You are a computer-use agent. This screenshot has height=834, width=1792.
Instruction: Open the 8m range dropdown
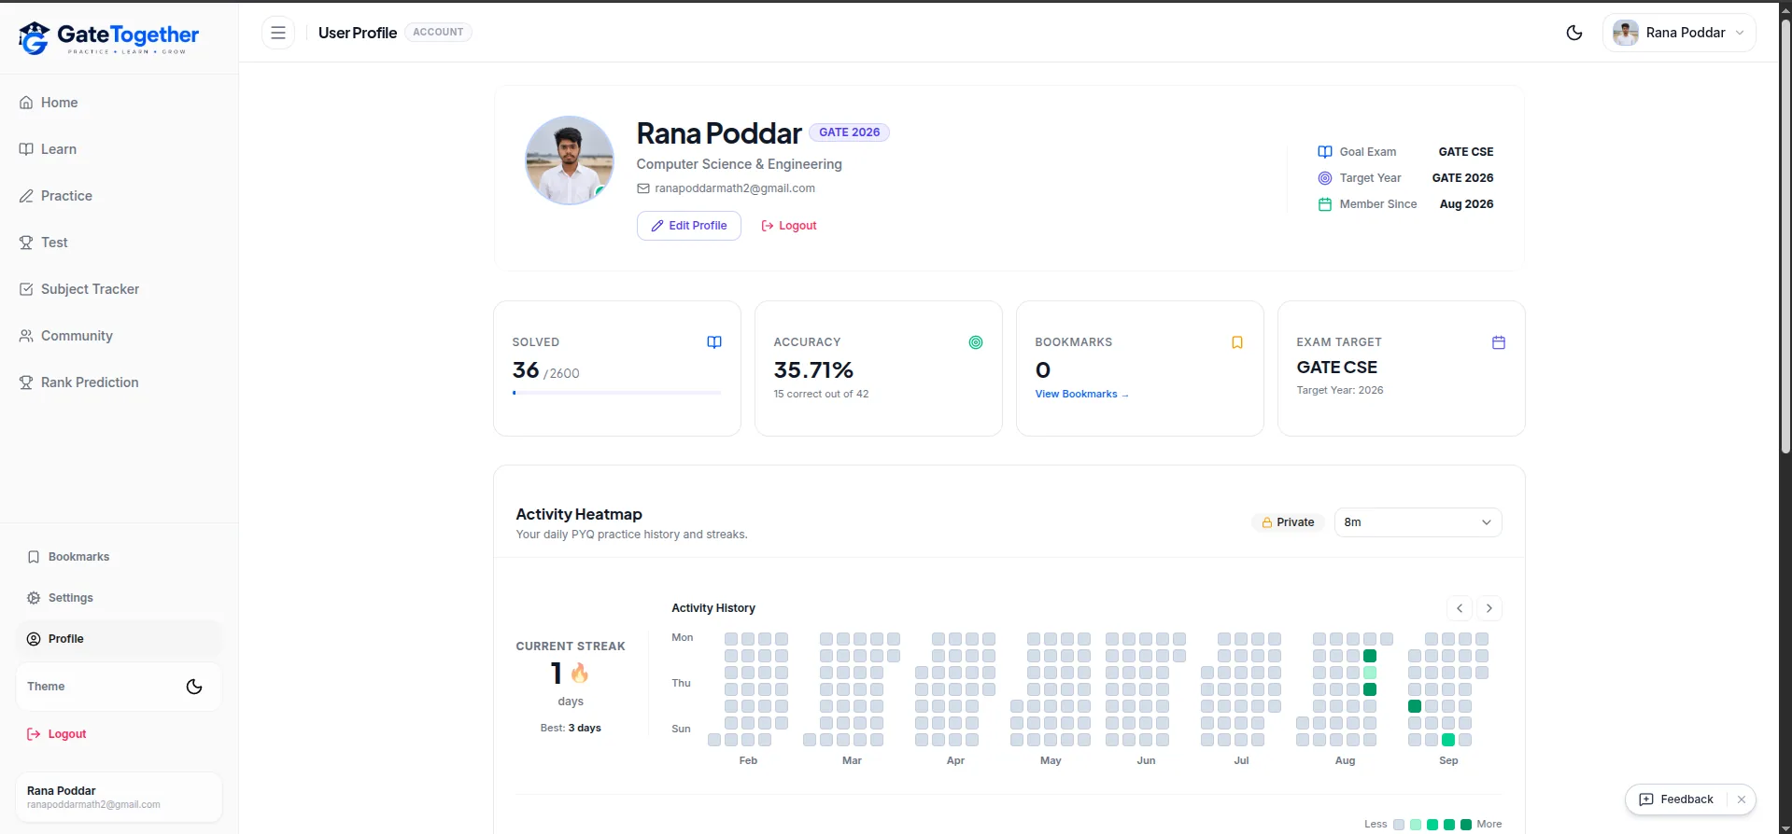point(1418,522)
